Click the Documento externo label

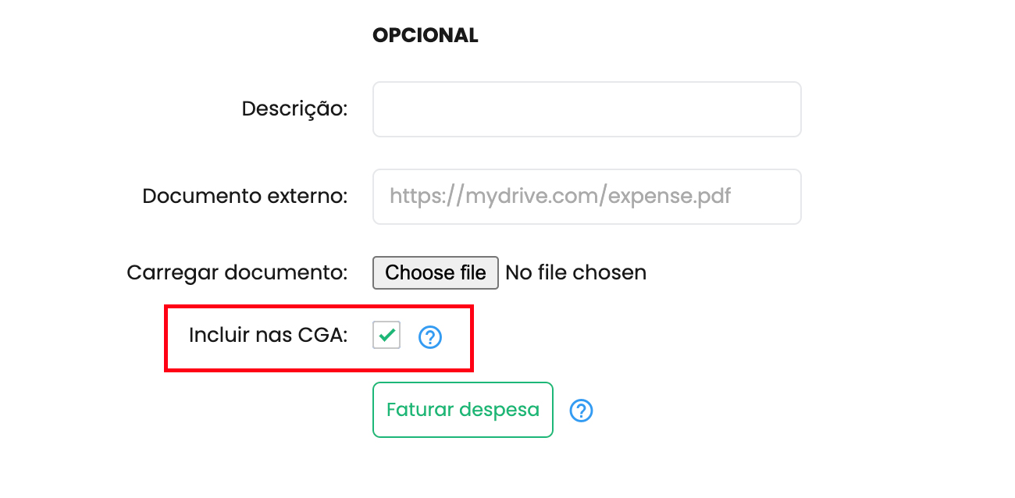click(x=244, y=196)
